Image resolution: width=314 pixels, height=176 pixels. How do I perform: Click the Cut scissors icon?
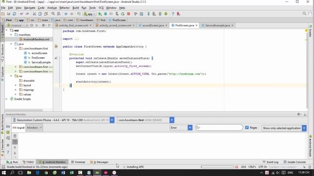point(34,14)
